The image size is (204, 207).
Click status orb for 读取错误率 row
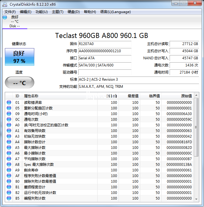tap(9, 103)
